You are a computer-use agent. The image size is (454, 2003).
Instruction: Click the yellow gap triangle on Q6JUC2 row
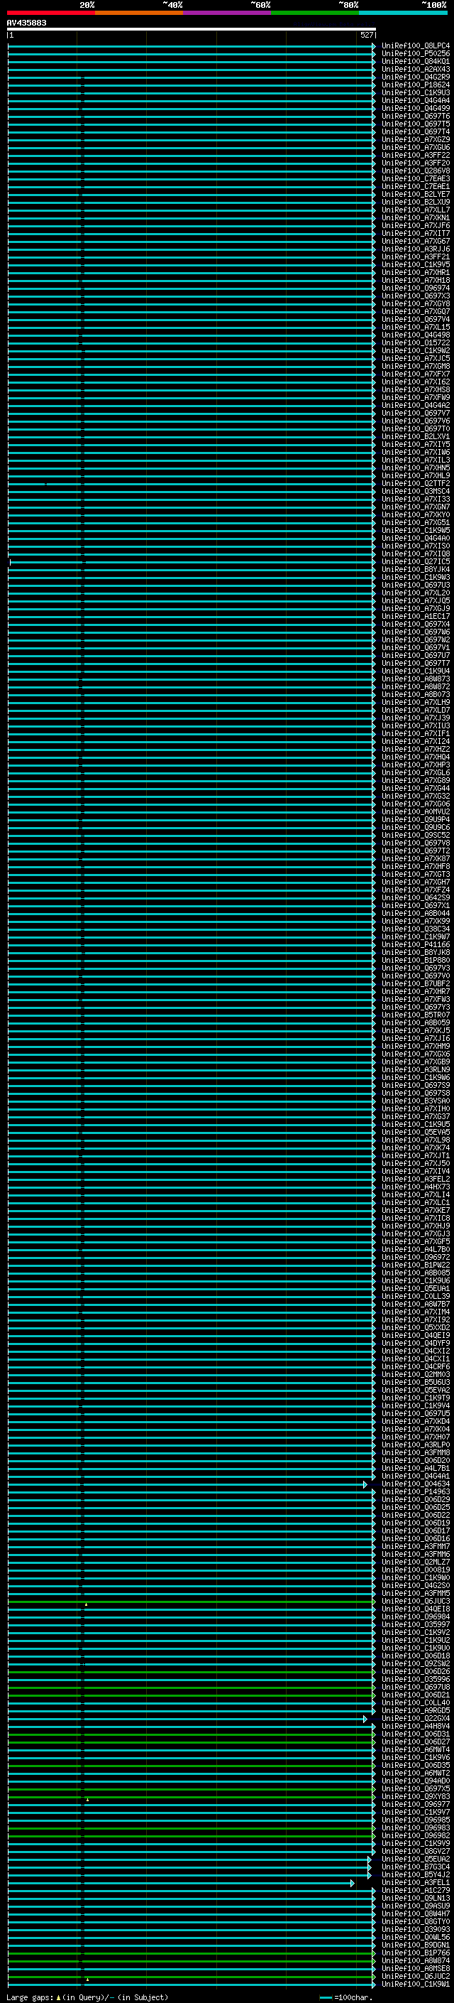click(x=87, y=1979)
